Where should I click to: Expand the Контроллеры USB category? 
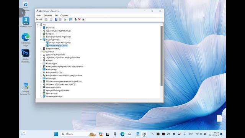click(x=41, y=72)
